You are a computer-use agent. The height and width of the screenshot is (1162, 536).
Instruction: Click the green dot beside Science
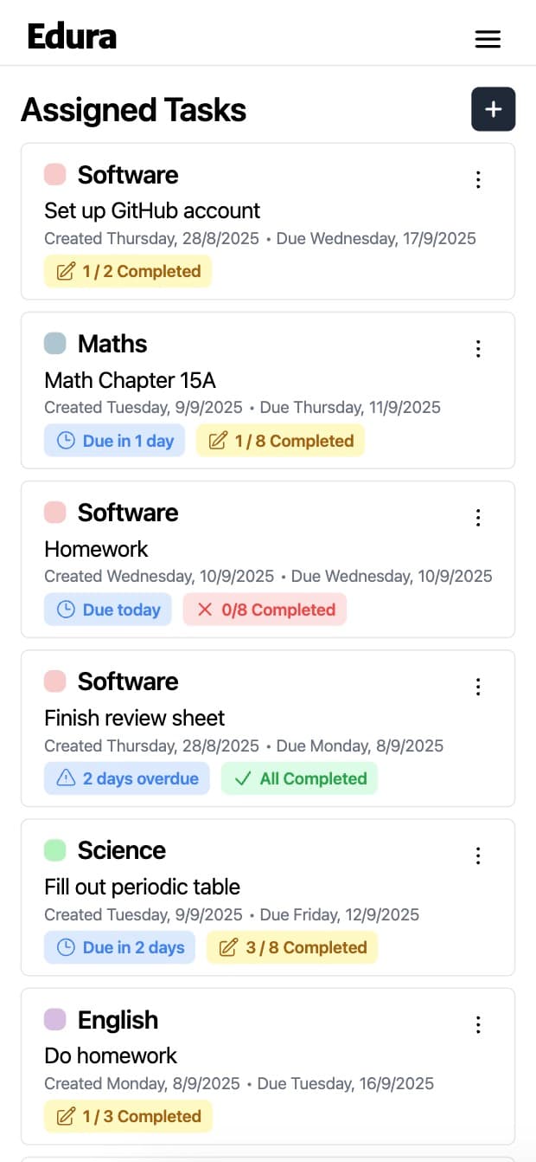[54, 850]
